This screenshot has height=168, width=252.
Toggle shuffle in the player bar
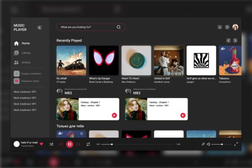(51, 144)
